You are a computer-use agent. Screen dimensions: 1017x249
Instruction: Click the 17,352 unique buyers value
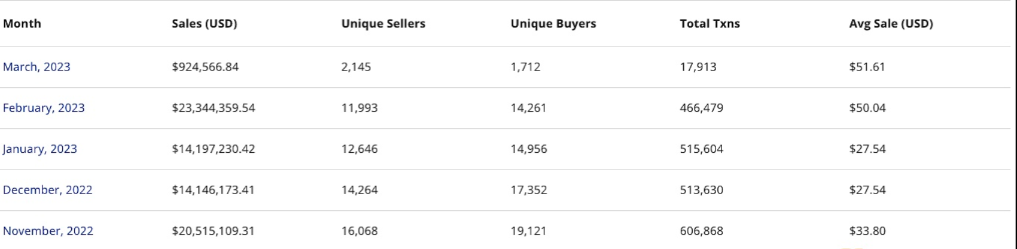click(x=528, y=190)
